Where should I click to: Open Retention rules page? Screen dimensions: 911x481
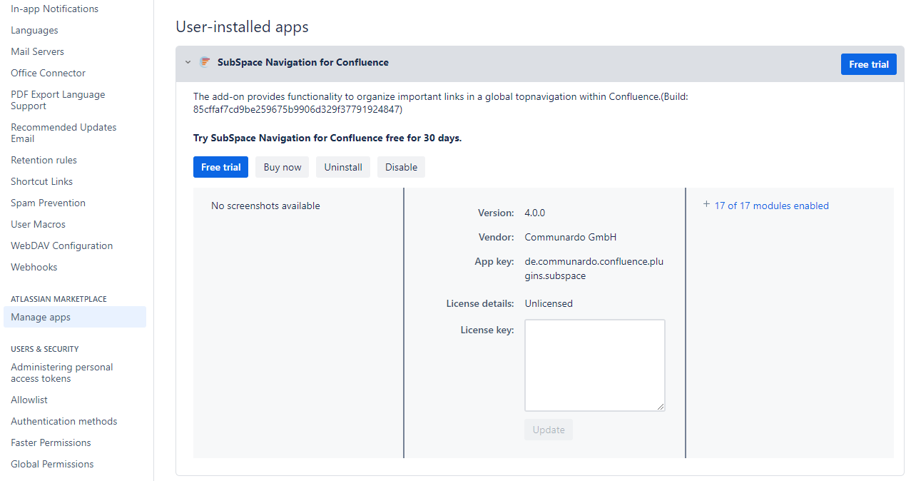click(x=44, y=160)
